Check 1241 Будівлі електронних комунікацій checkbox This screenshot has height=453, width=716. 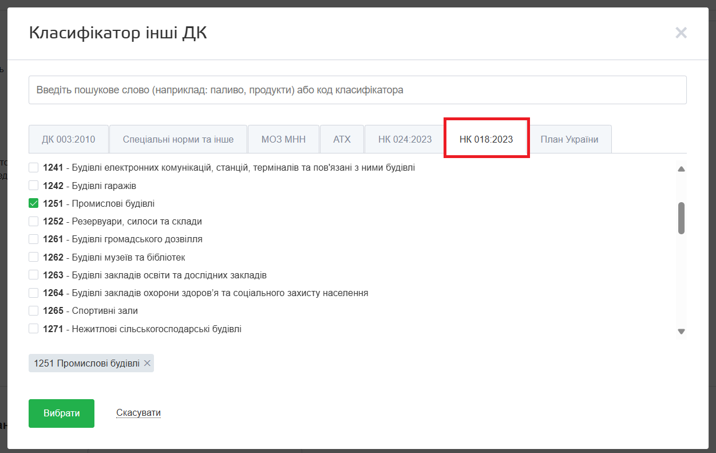34,168
